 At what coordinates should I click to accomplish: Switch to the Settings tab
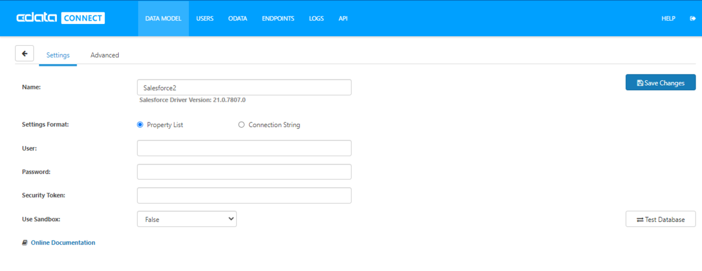(x=58, y=55)
